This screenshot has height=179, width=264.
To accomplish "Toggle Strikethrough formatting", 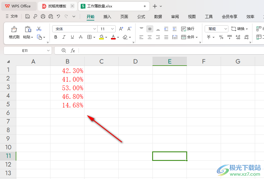I will pos(81,37).
